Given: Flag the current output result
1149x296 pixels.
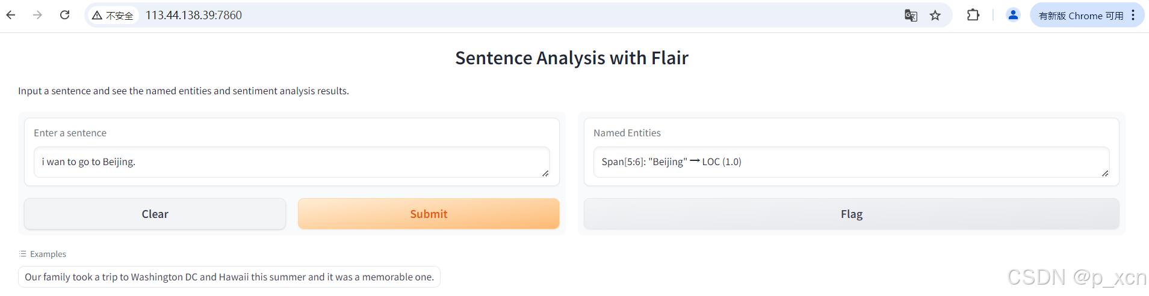Looking at the screenshot, I should pos(851,214).
